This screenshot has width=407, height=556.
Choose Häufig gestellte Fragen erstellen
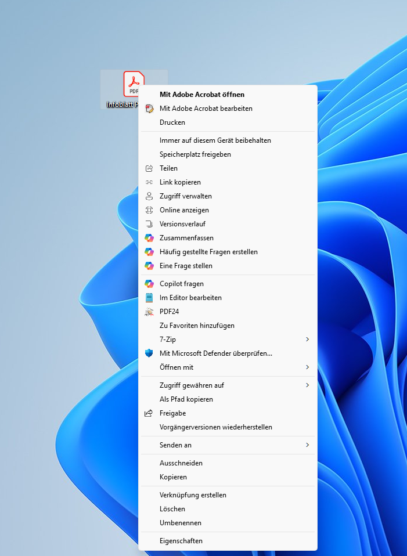pyautogui.click(x=228, y=252)
